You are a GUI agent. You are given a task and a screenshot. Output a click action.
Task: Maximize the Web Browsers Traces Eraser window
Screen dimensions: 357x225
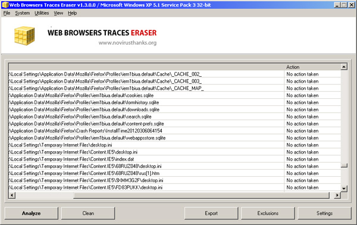[x=344, y=5]
